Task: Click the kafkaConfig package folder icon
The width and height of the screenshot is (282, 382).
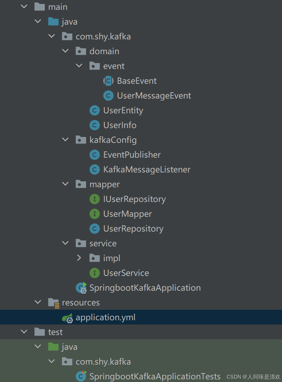Action: (x=81, y=140)
